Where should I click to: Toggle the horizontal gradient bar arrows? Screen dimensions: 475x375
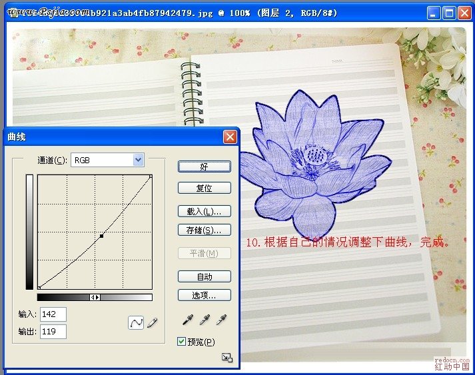tap(95, 298)
